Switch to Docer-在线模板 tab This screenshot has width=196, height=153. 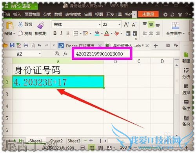[x=80, y=46]
